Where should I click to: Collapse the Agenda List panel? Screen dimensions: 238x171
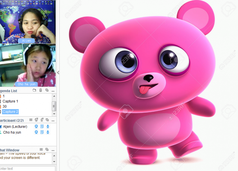click(x=53, y=91)
